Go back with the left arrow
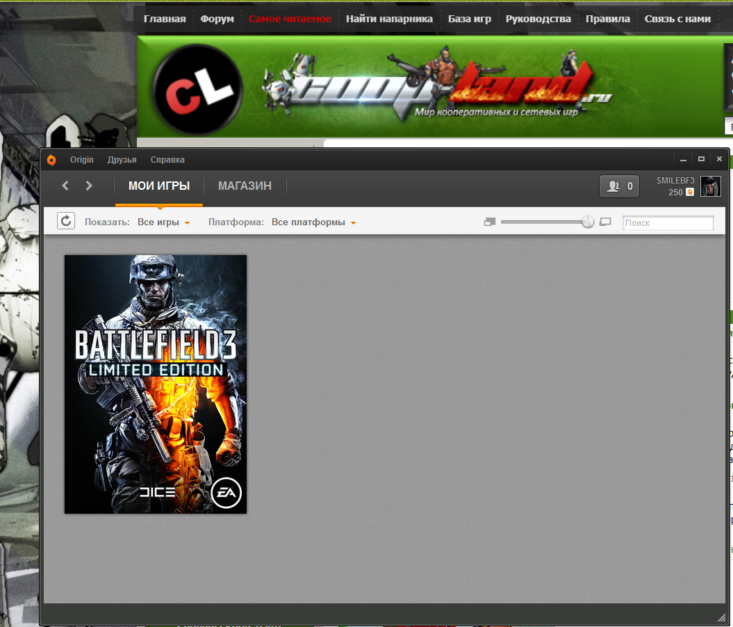Image resolution: width=733 pixels, height=627 pixels. pyautogui.click(x=65, y=186)
